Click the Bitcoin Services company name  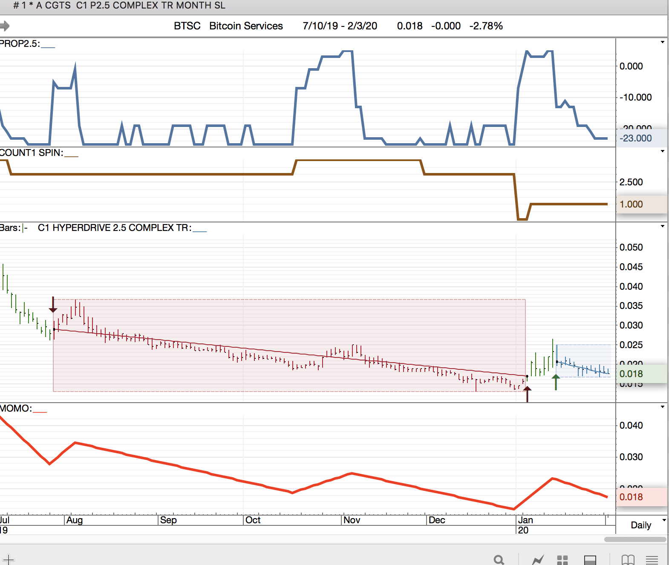pyautogui.click(x=246, y=26)
